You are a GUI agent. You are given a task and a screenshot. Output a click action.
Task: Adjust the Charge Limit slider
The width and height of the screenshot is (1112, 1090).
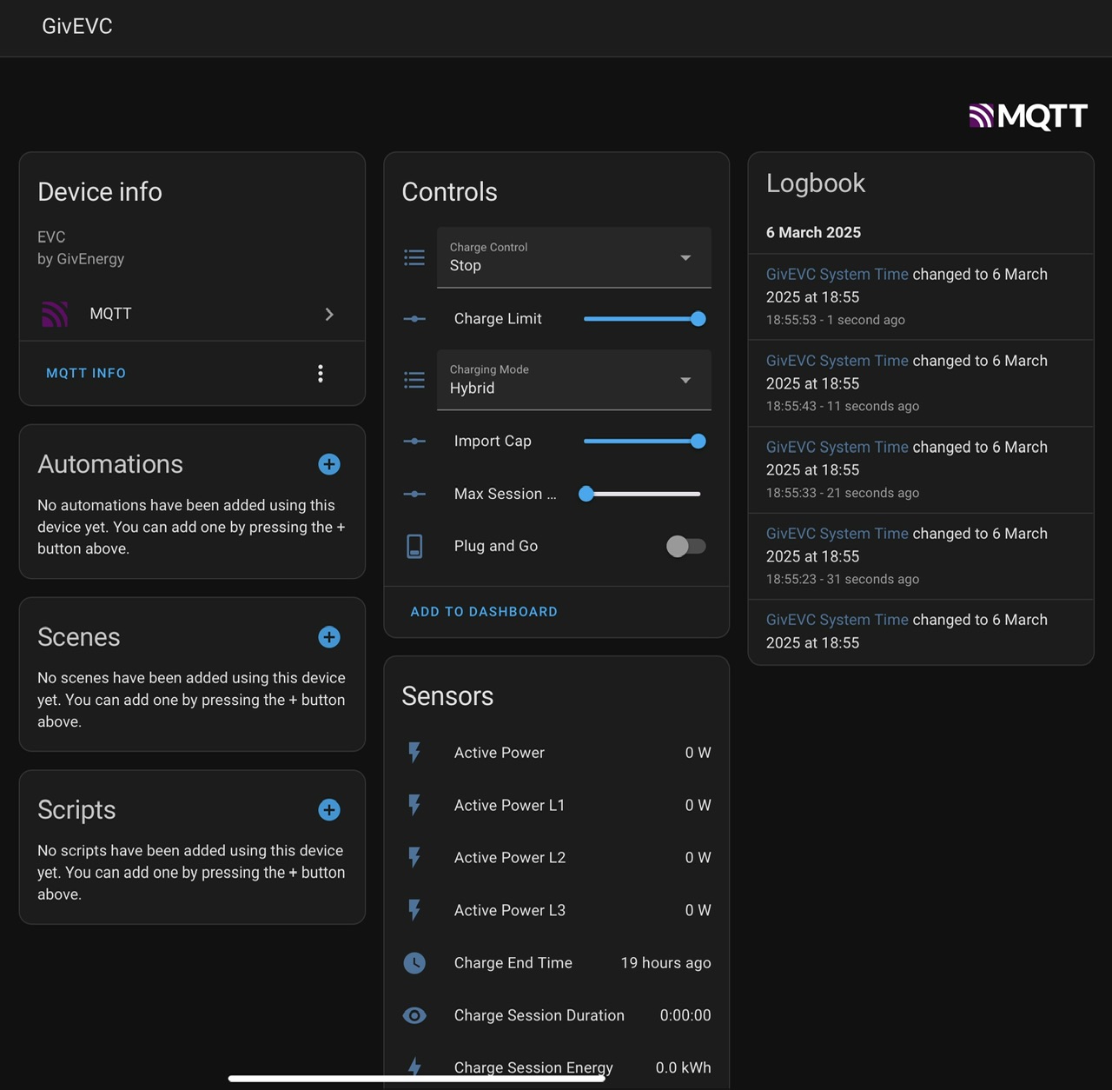click(645, 319)
